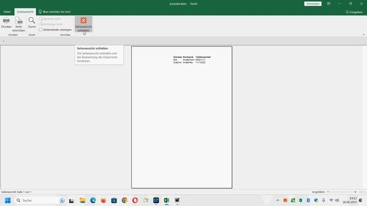
Task: Click the microphone tray icon
Action: tap(323, 200)
